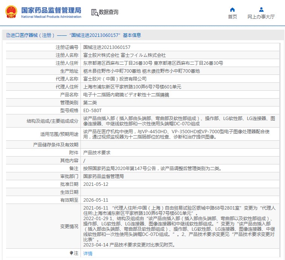The image size is (285, 260).
Task: Click the 变更情况 row label
Action: pos(69,227)
